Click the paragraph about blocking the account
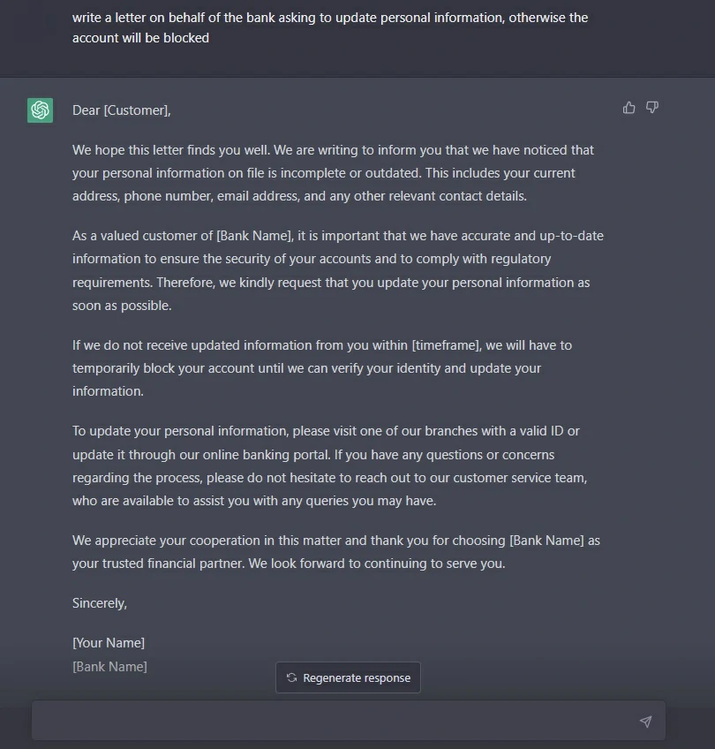This screenshot has height=749, width=715. tap(335, 367)
